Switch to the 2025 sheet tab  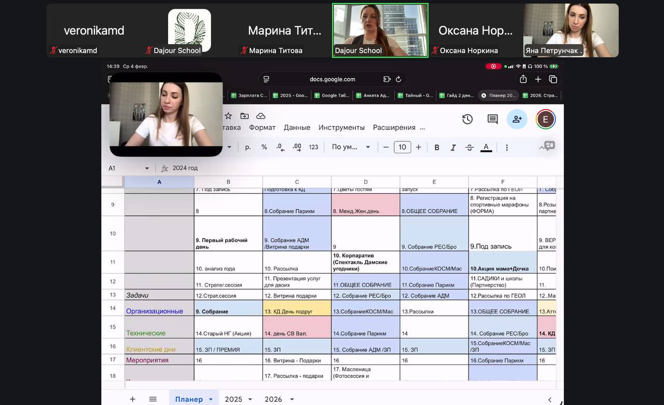point(233,399)
